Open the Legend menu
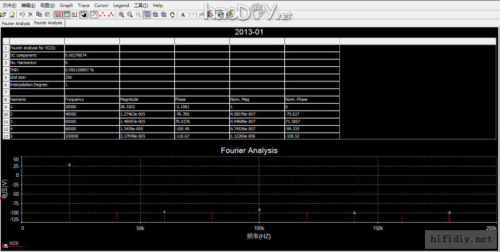 [121, 5]
